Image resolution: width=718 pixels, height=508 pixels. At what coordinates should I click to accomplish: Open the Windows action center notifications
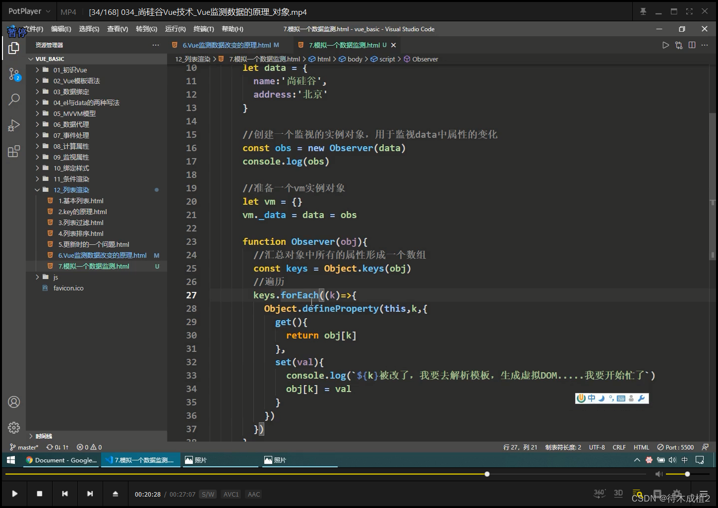click(700, 460)
